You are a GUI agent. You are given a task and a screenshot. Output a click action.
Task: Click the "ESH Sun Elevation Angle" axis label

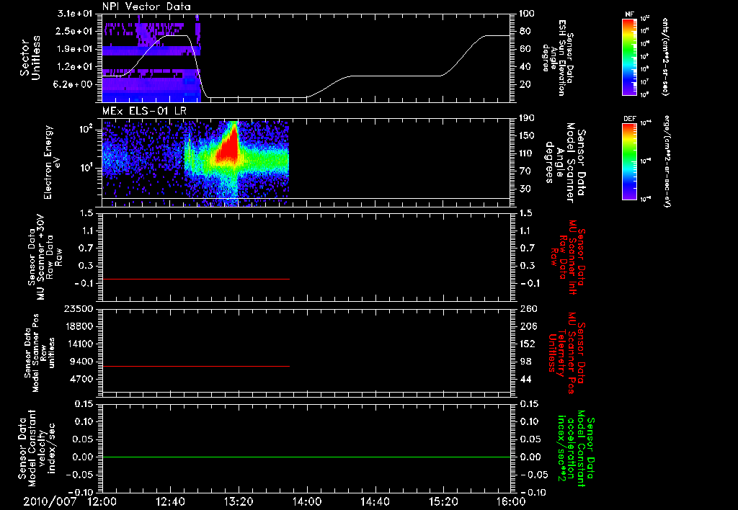coord(559,58)
